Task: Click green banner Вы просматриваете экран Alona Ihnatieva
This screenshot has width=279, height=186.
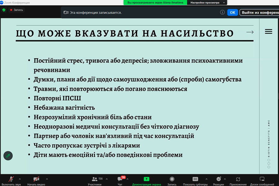Action: 155,2
